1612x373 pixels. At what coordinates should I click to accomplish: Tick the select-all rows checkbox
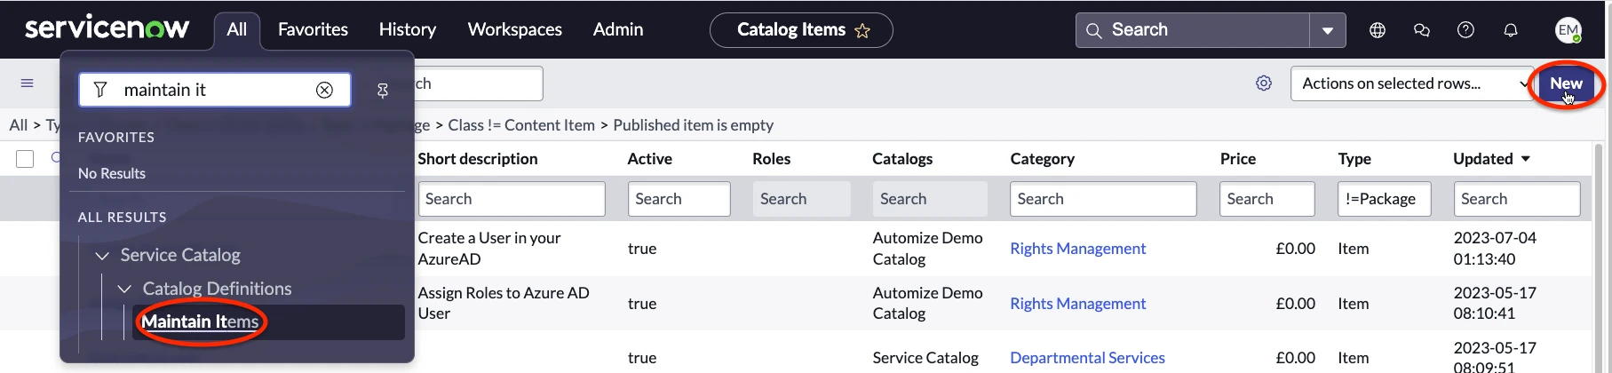(x=25, y=159)
